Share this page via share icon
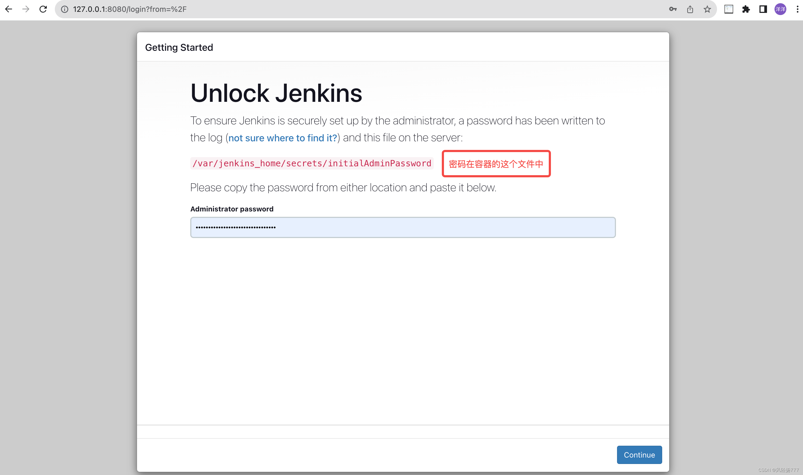Screen dimensions: 803x475 [690, 9]
